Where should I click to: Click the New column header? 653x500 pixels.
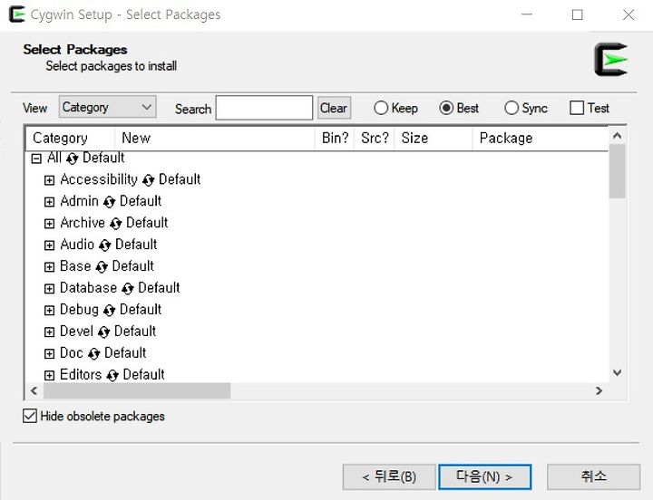click(x=214, y=138)
